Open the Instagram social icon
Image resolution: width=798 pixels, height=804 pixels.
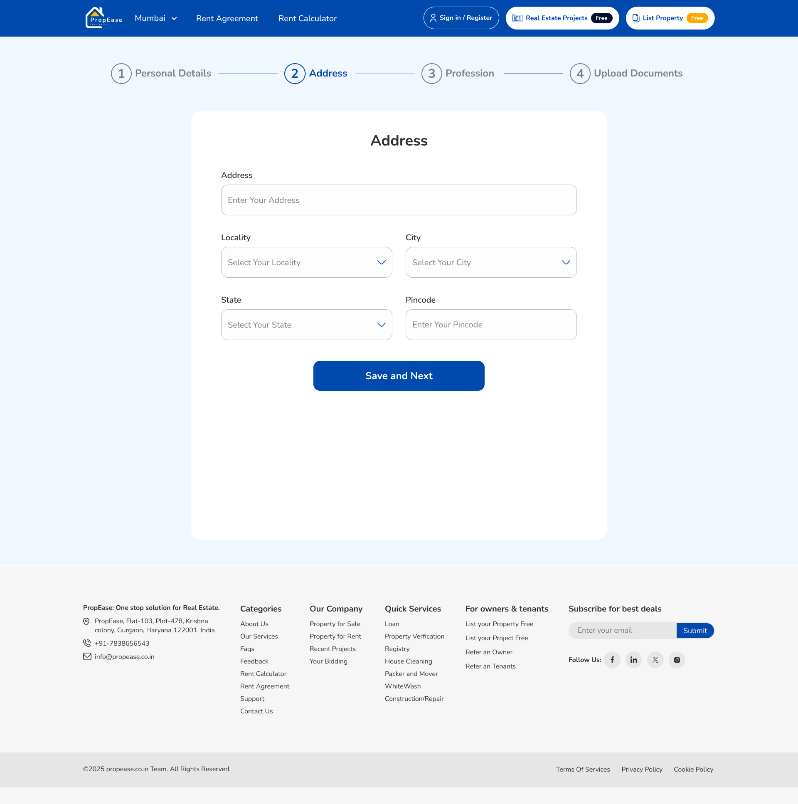tap(677, 660)
